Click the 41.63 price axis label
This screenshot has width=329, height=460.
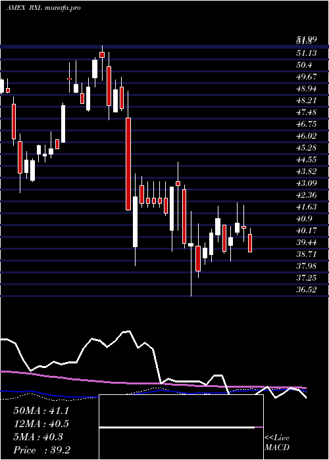click(307, 207)
